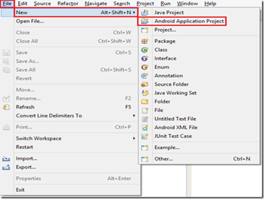Viewport: 264px width, 199px height.
Task: Expand the Convert Line Delimiters To arrow
Action: pyautogui.click(x=134, y=116)
